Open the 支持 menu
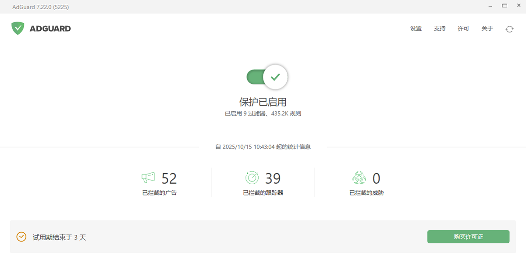 coord(440,28)
